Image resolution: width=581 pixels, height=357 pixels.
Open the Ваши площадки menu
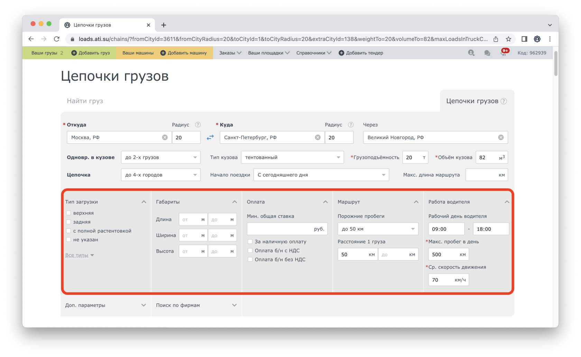click(x=269, y=53)
